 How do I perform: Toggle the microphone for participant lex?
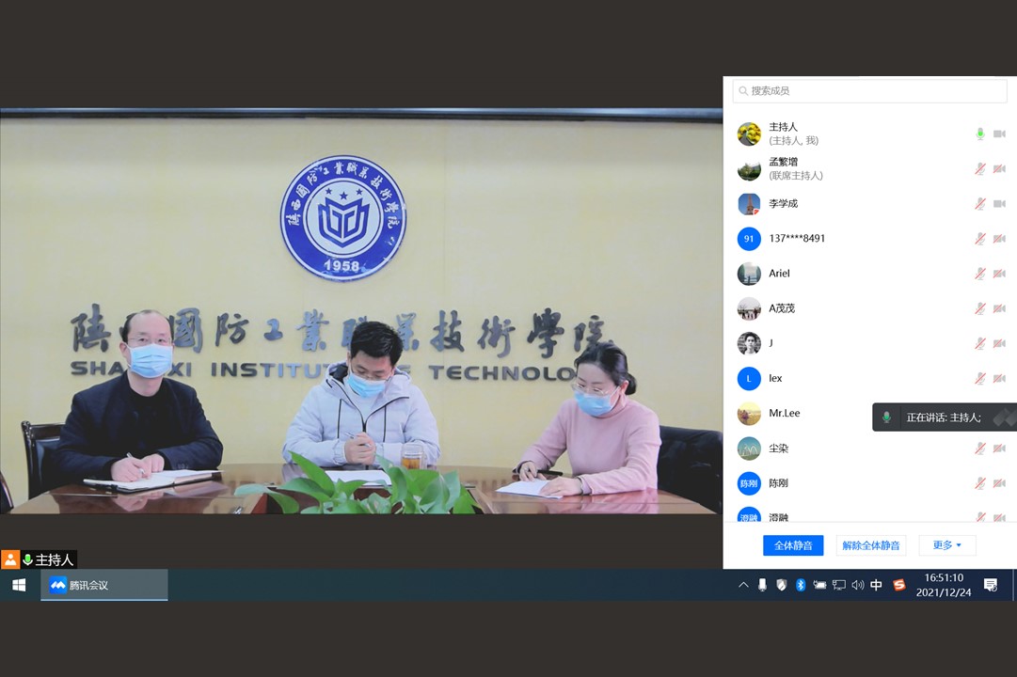(979, 379)
